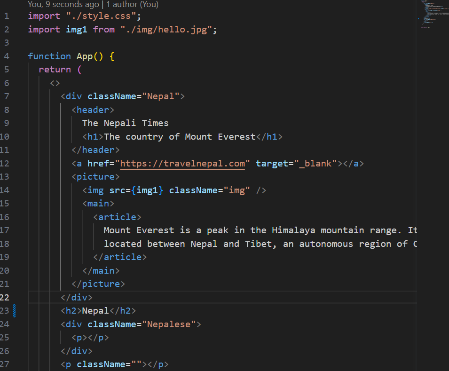The width and height of the screenshot is (449, 371).
Task: Click the from keyword on line 2
Action: pos(103,30)
